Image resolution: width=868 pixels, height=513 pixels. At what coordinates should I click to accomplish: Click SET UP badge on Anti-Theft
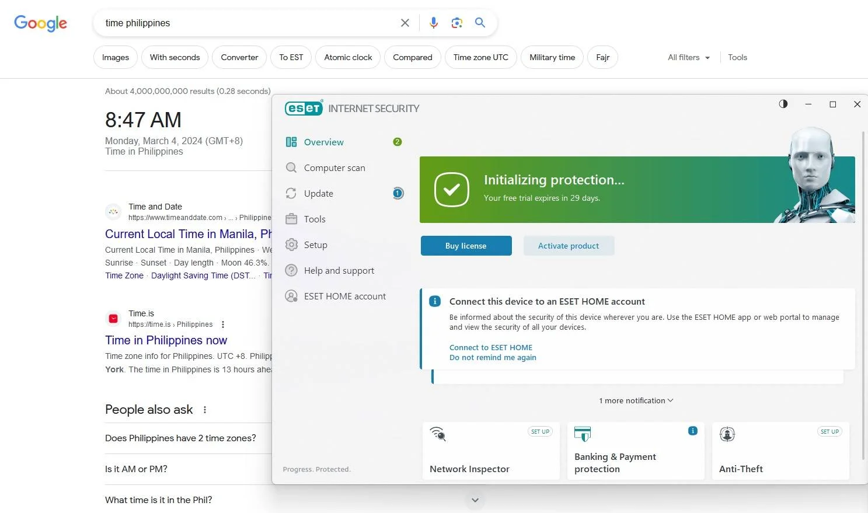[x=829, y=432]
